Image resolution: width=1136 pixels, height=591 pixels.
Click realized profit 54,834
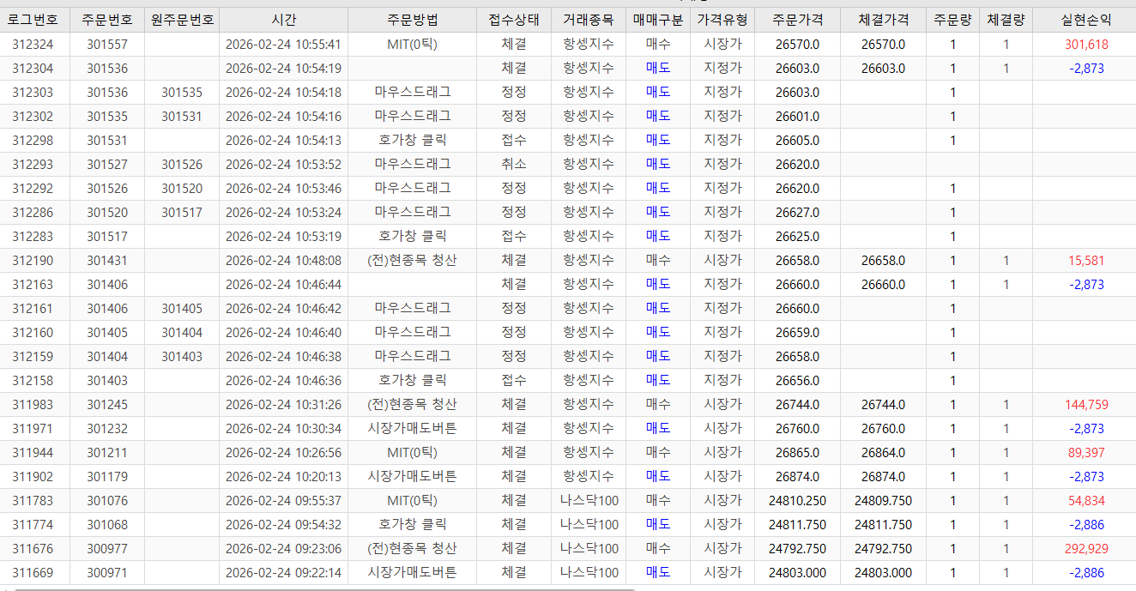click(1086, 501)
